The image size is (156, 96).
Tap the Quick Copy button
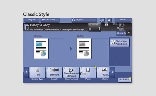pyautogui.click(x=50, y=20)
